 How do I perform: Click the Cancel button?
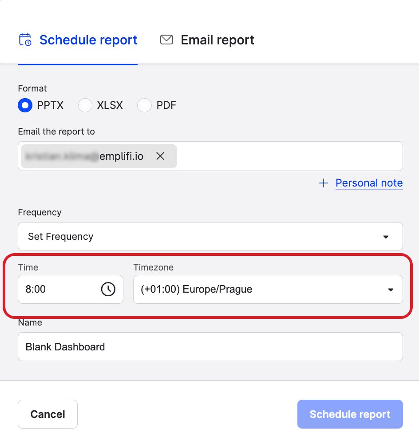(x=47, y=414)
